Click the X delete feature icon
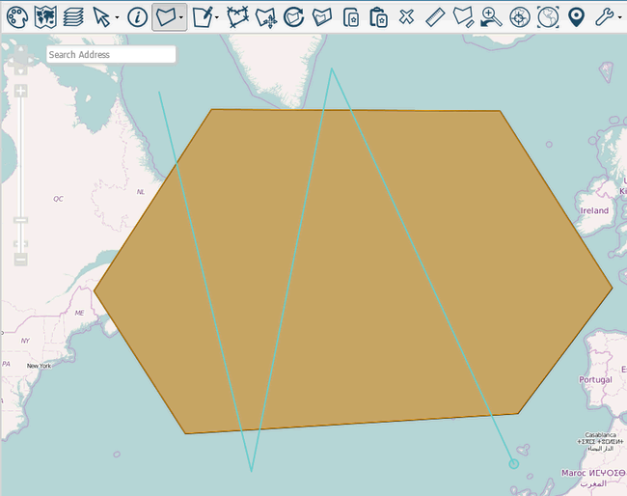This screenshot has width=627, height=496. [x=406, y=16]
